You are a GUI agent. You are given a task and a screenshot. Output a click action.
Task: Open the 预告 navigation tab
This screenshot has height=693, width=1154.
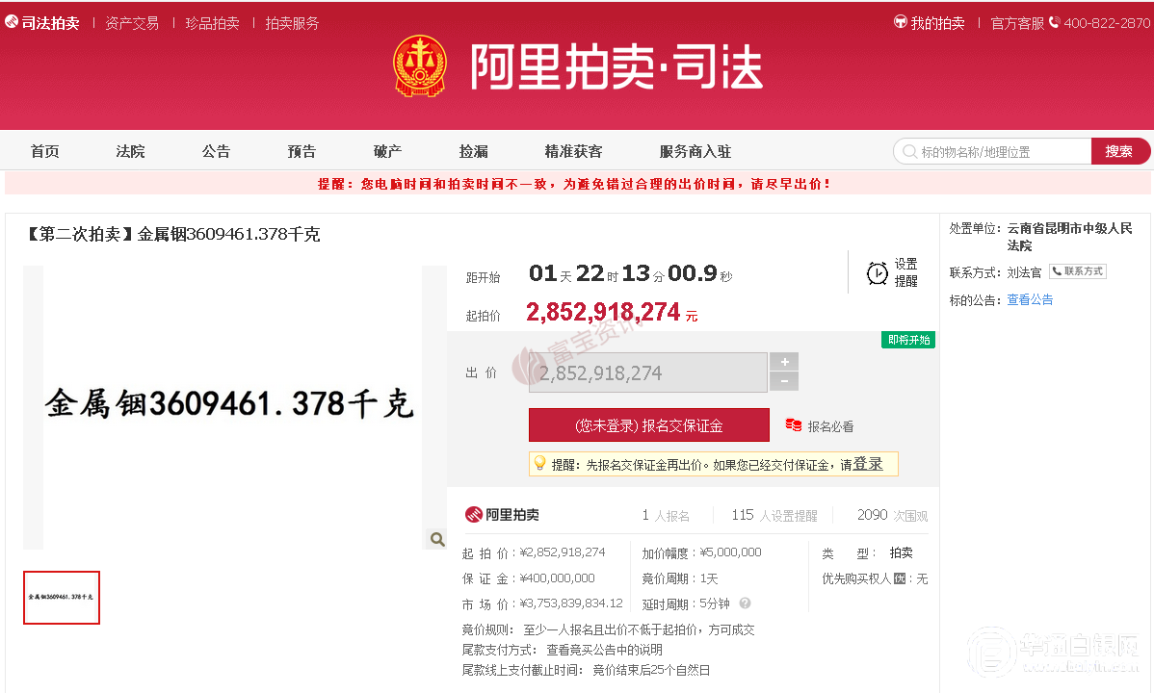302,151
